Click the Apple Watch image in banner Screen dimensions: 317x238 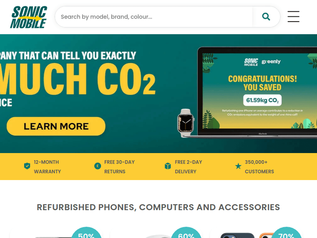186,123
